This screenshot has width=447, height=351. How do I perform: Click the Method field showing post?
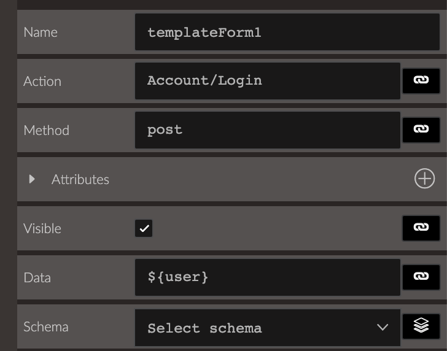(x=268, y=130)
